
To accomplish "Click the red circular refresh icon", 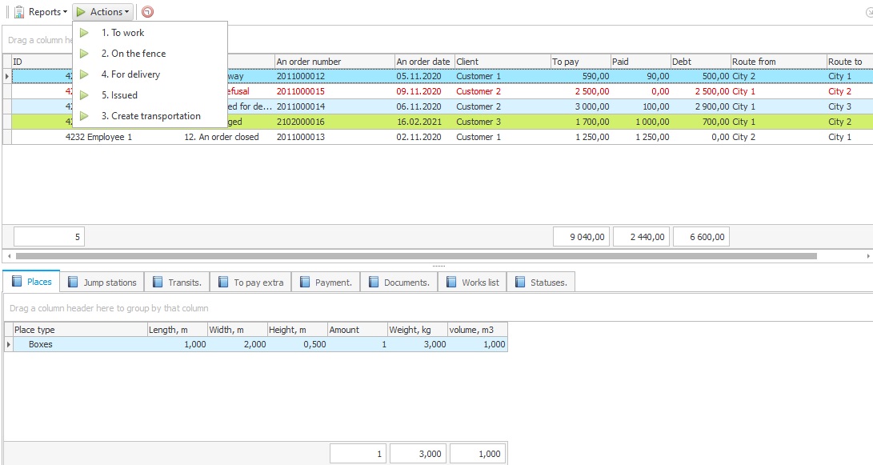I will (x=147, y=12).
